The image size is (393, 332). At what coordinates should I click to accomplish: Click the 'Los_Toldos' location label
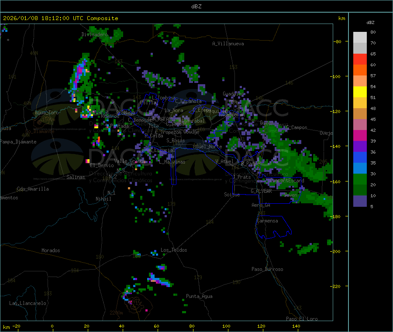(174, 250)
